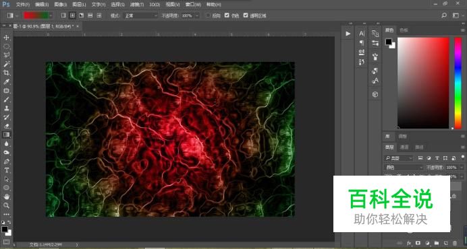
Task: Open the 滤镜(T) filter menu
Action: pyautogui.click(x=137, y=5)
